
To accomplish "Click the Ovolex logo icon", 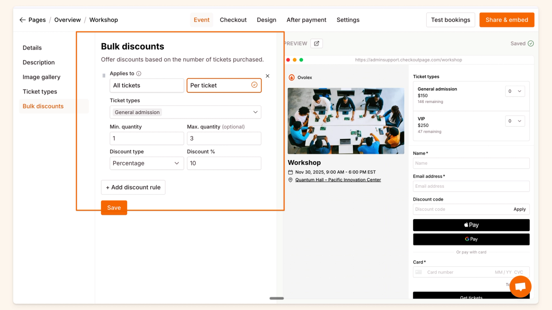I will click(x=291, y=77).
